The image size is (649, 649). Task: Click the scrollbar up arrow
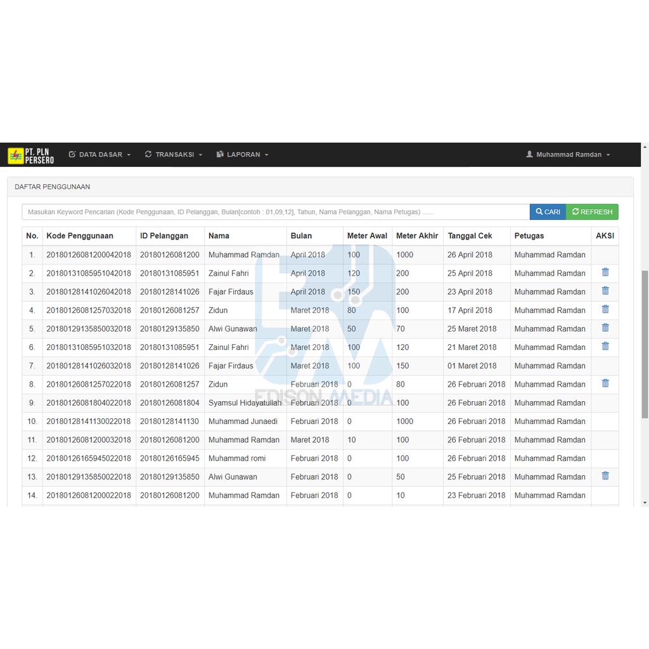pyautogui.click(x=645, y=147)
